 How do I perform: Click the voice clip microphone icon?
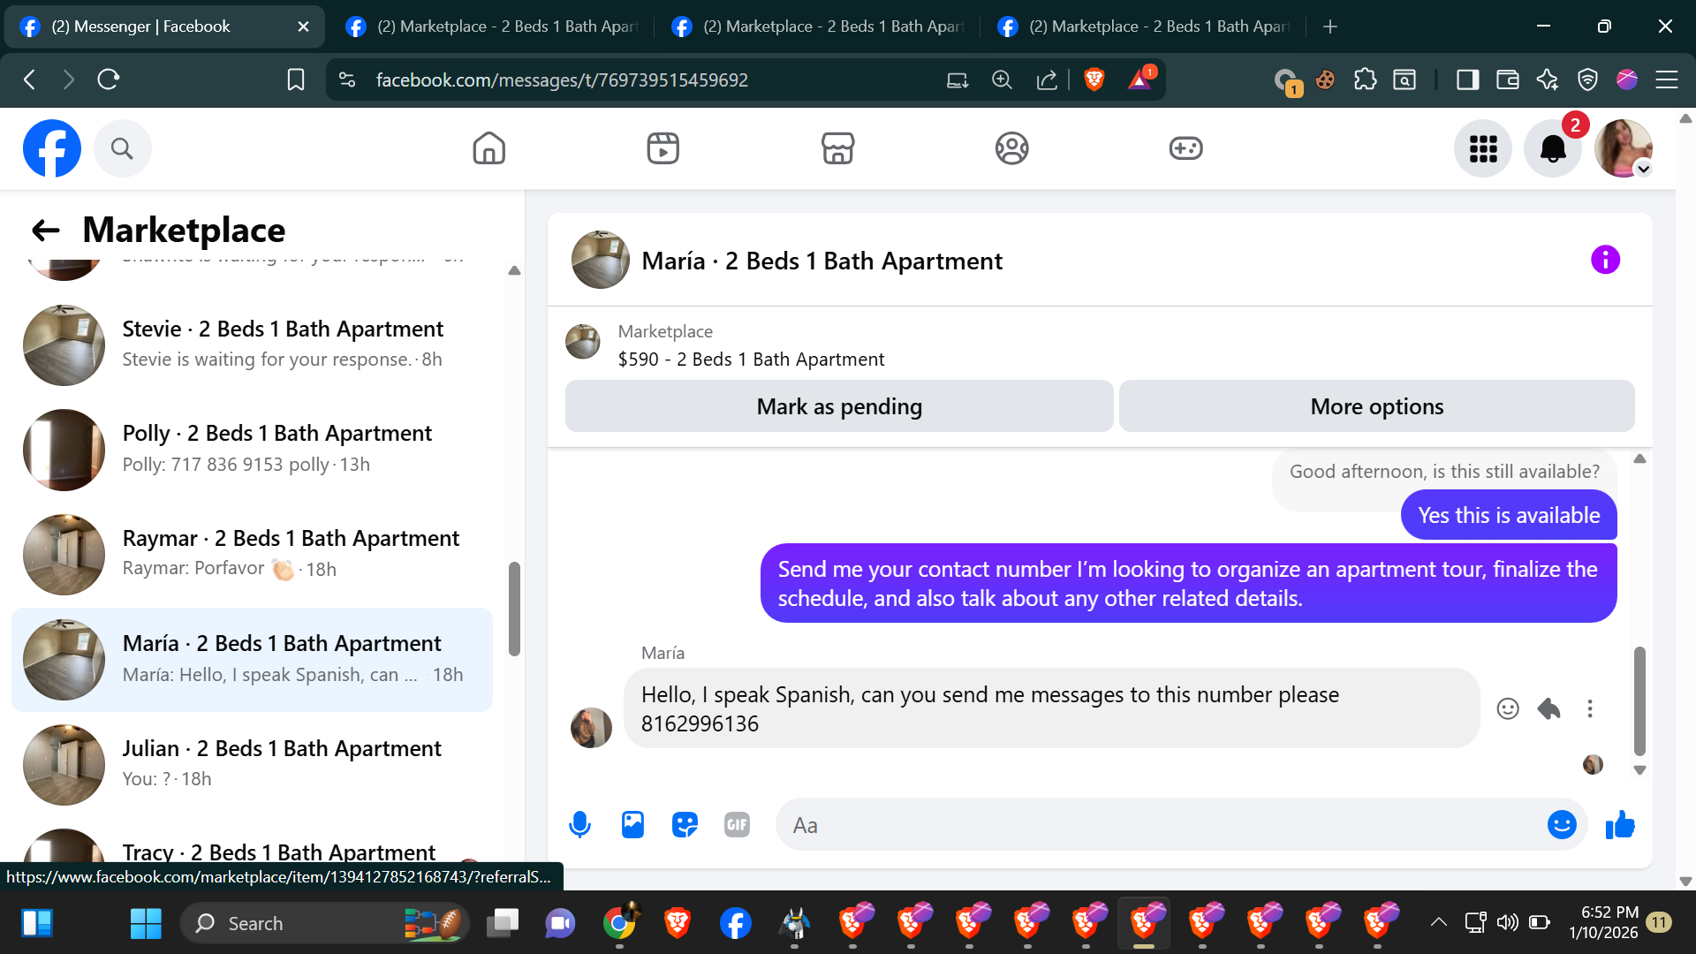tap(579, 825)
